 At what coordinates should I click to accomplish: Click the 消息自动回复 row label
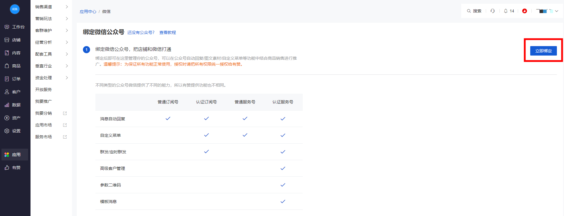point(113,119)
